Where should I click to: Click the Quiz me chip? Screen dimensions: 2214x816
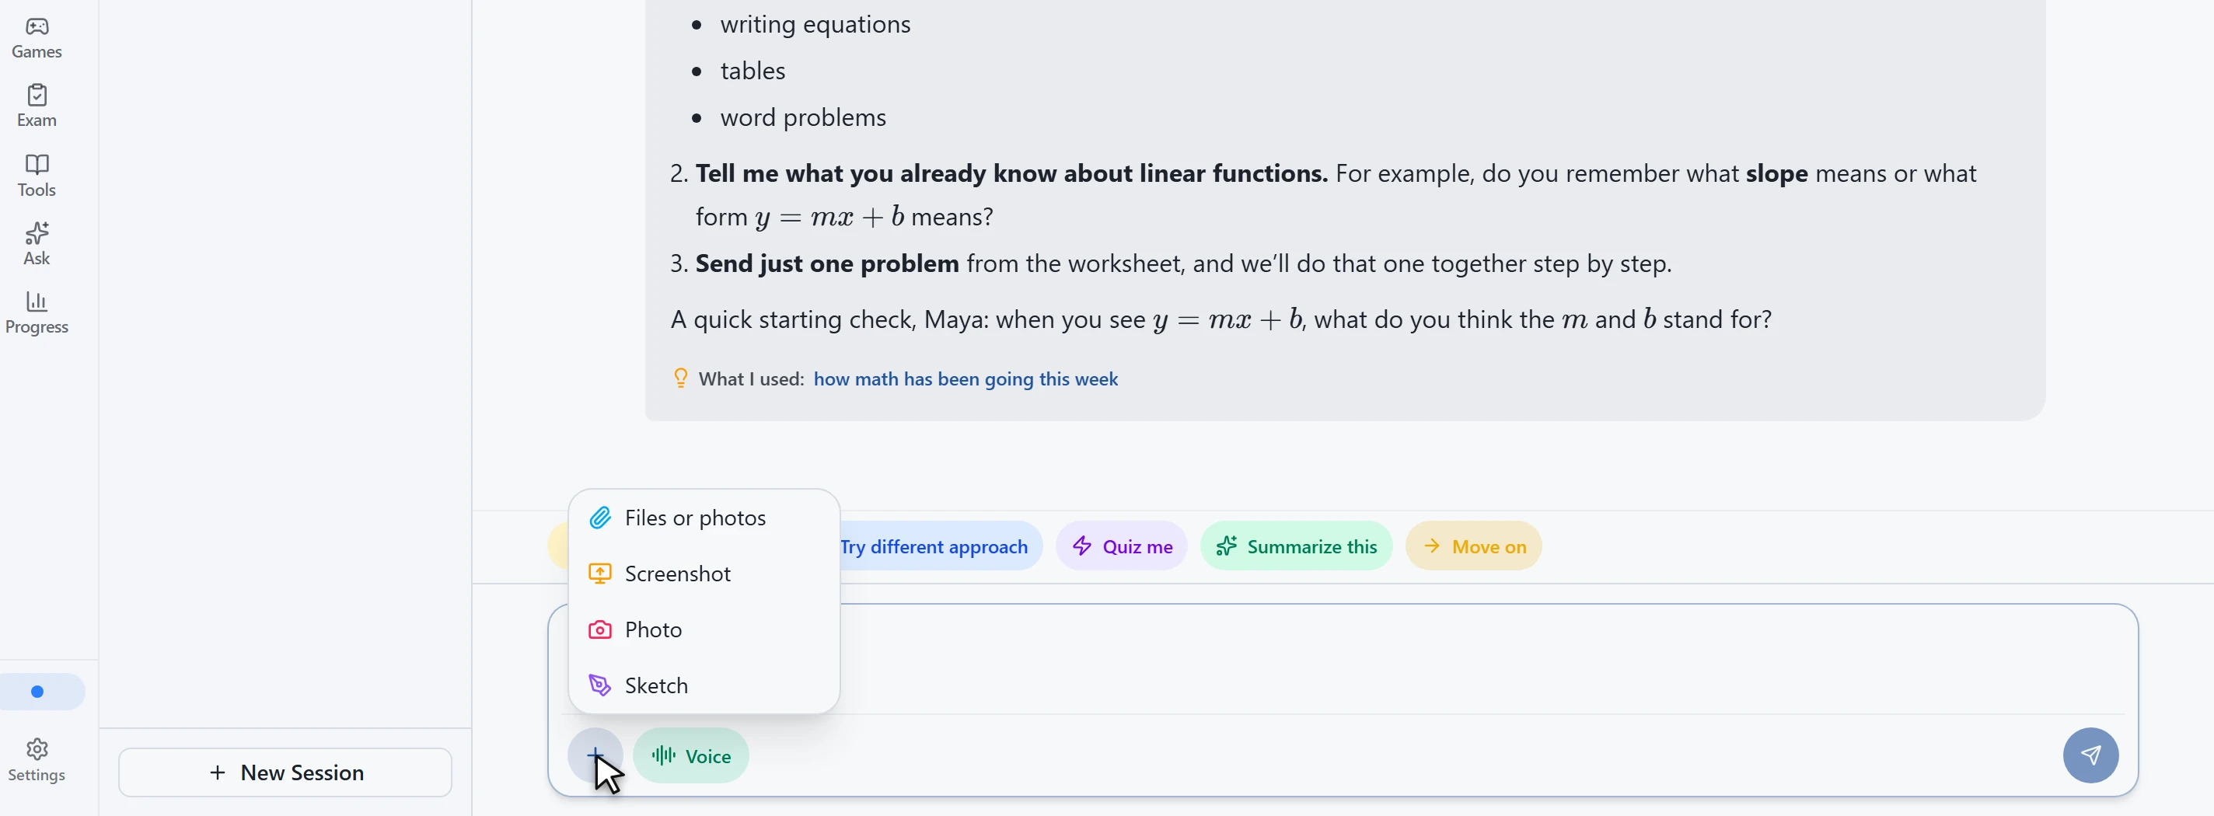pyautogui.click(x=1121, y=546)
